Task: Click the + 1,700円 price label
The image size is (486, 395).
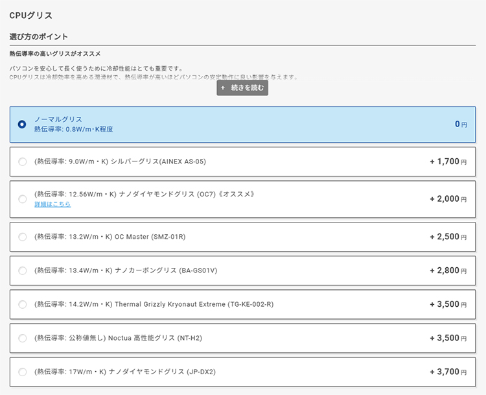Action: pyautogui.click(x=448, y=162)
